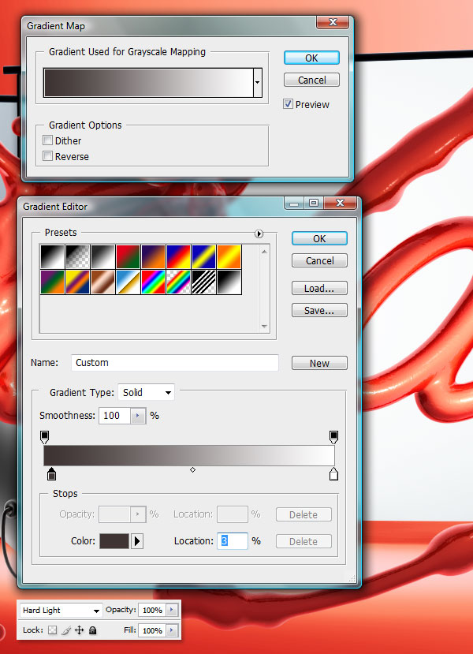Close the Gradient Editor window
Viewport: 473px width, 654px height.
click(x=340, y=203)
